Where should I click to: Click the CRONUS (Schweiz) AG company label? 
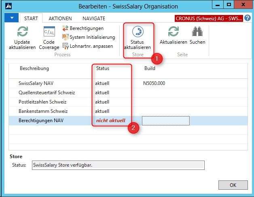[208, 19]
